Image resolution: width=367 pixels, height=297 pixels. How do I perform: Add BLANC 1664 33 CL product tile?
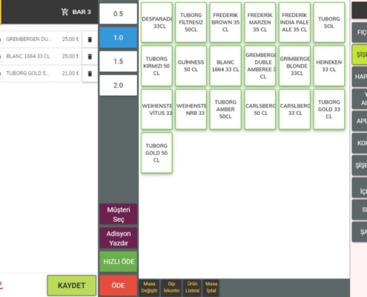(x=225, y=66)
